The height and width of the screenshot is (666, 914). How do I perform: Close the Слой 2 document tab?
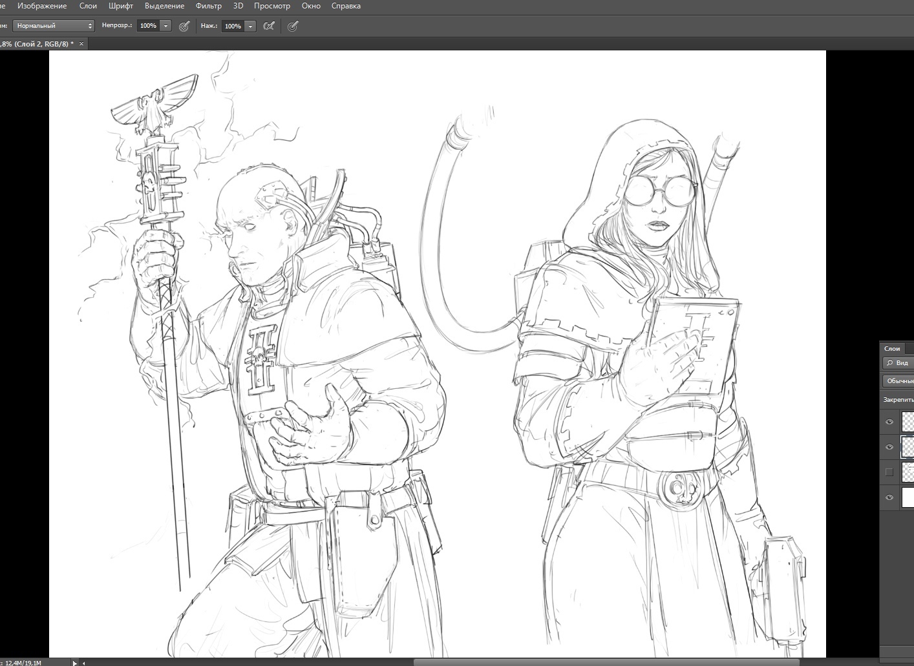[x=81, y=44]
